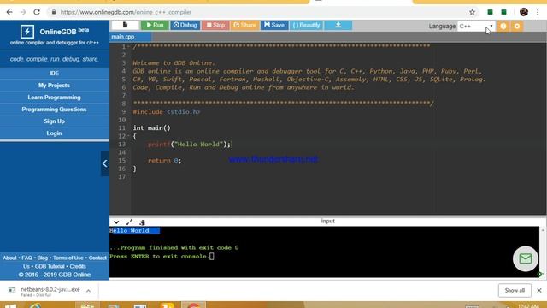The height and width of the screenshot is (308, 547).
Task: Open the Credits footer link
Action: [78, 266]
